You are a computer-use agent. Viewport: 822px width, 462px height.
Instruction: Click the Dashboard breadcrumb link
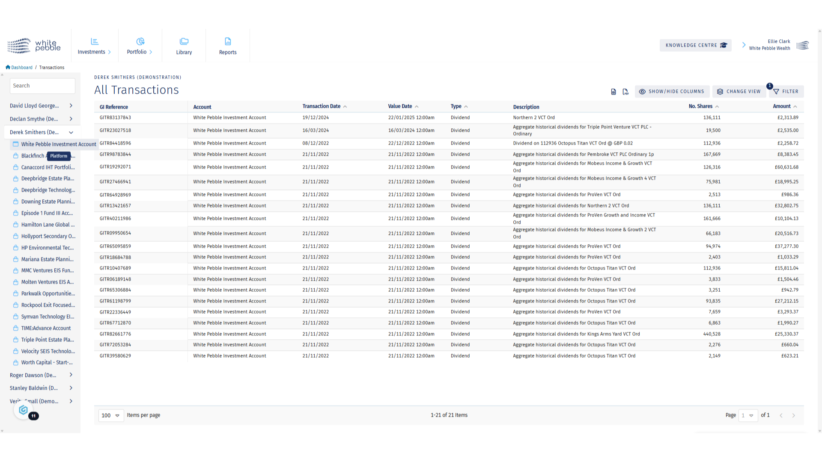pyautogui.click(x=21, y=68)
